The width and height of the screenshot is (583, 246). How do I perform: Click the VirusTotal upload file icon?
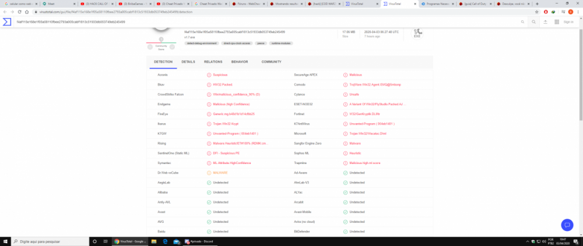(x=546, y=22)
